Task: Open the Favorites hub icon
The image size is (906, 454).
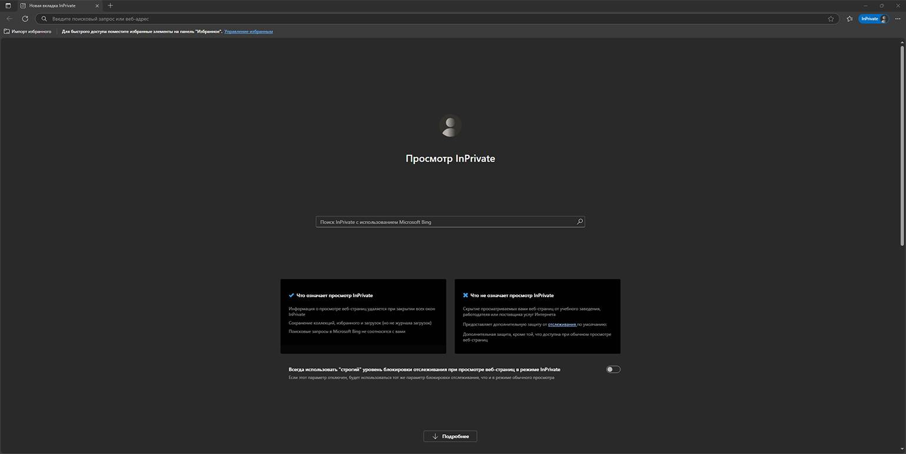Action: click(x=850, y=19)
